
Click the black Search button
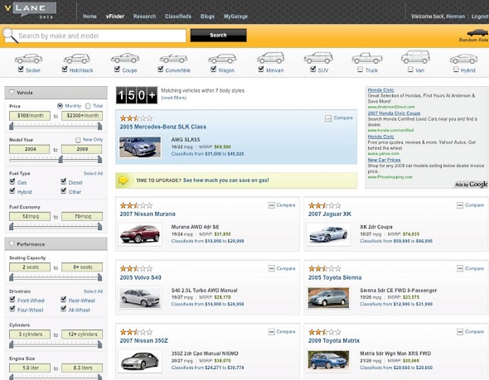click(x=218, y=36)
